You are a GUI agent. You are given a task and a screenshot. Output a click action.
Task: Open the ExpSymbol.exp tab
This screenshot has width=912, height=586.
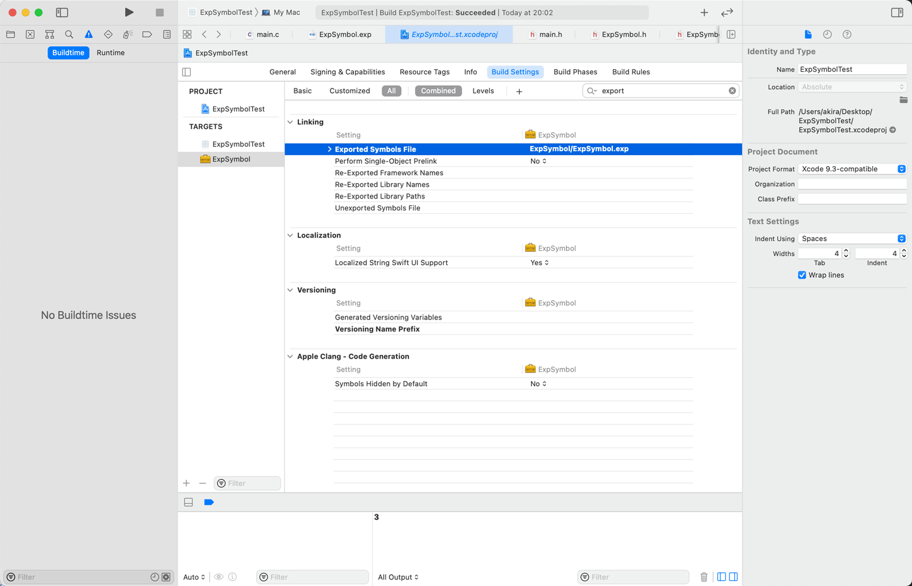point(339,35)
